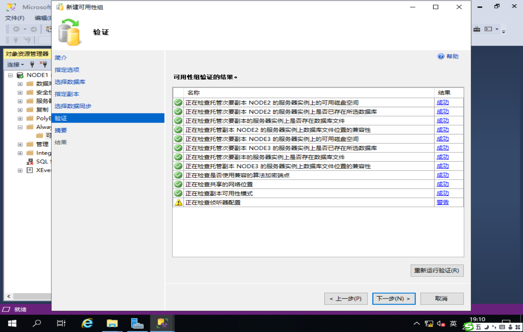Viewport: 523px width, 332px height.
Task: Go to the 选择数据同步 wizard step
Action: point(73,106)
